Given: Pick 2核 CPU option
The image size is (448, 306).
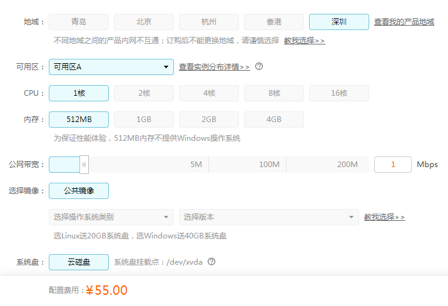Looking at the screenshot, I should [144, 93].
